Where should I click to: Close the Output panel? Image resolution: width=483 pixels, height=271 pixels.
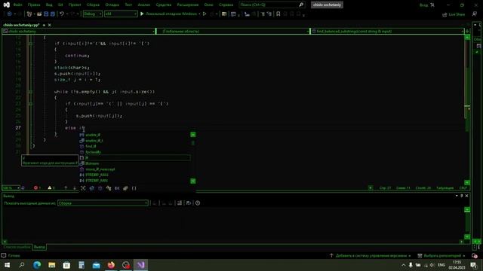coord(466,196)
